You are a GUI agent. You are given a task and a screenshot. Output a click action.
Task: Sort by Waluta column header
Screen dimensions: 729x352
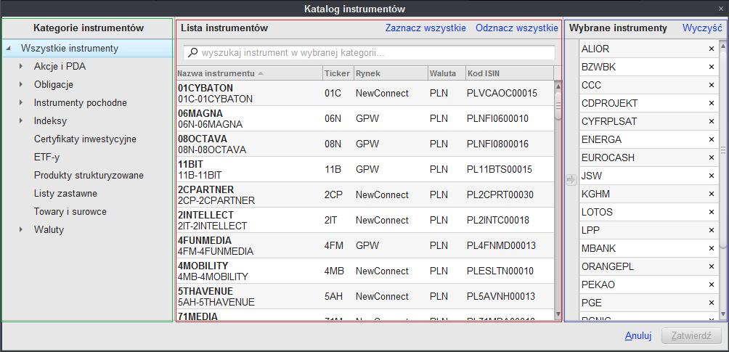pyautogui.click(x=447, y=73)
